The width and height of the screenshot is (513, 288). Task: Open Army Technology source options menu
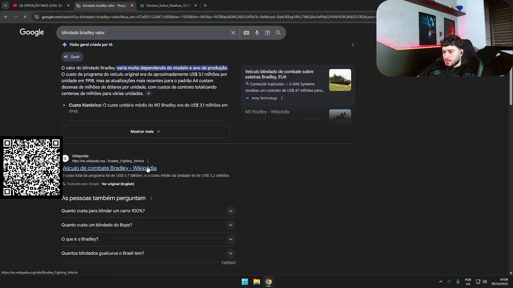coord(282,98)
